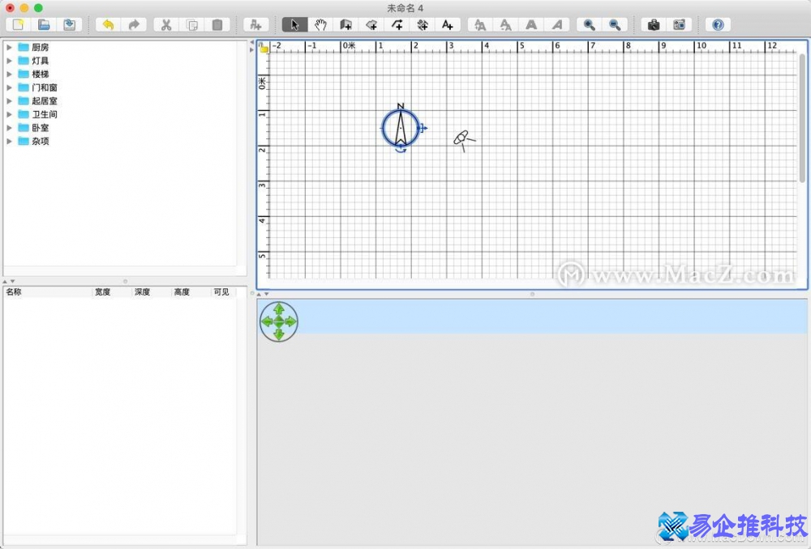The image size is (811, 549).
Task: Select the Create rooms tool
Action: (x=371, y=24)
